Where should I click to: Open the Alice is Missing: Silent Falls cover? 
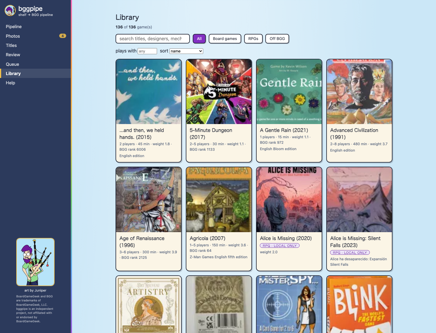coord(359,200)
